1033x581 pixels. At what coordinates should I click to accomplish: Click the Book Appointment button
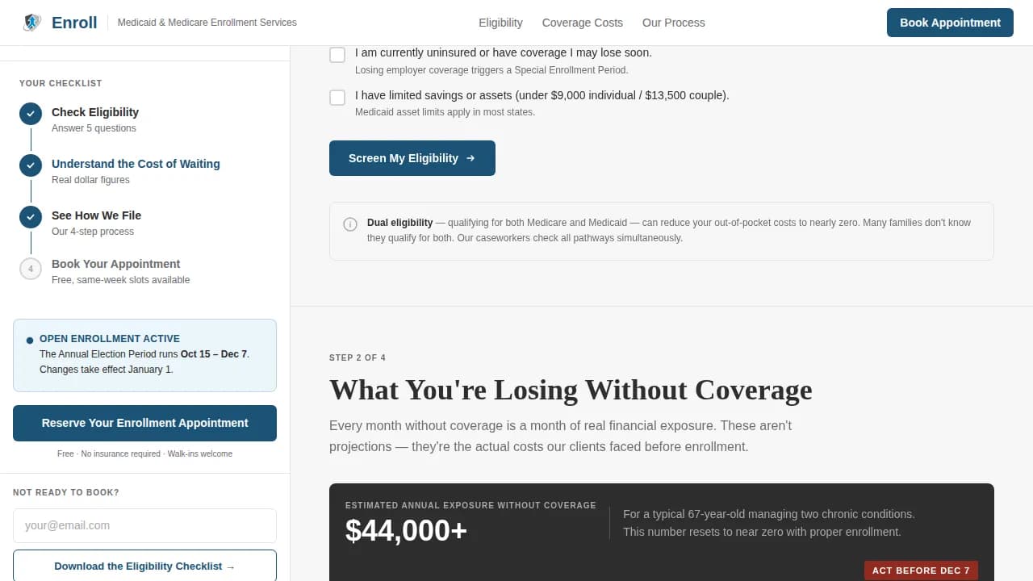pos(950,23)
